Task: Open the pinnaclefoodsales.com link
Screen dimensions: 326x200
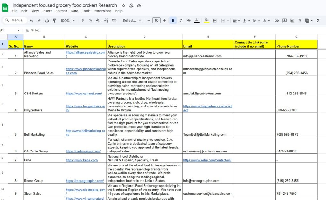Action: [x=86, y=71]
